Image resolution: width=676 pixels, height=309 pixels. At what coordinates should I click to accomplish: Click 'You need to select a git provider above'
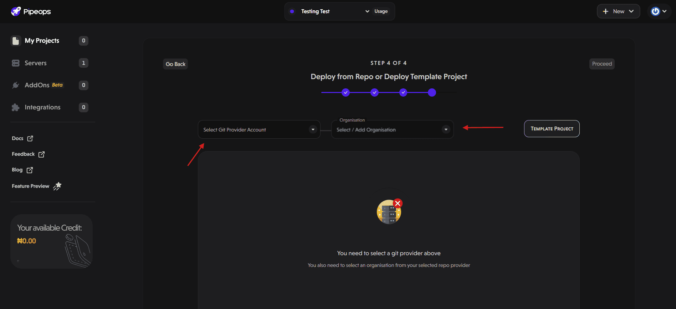pos(389,253)
